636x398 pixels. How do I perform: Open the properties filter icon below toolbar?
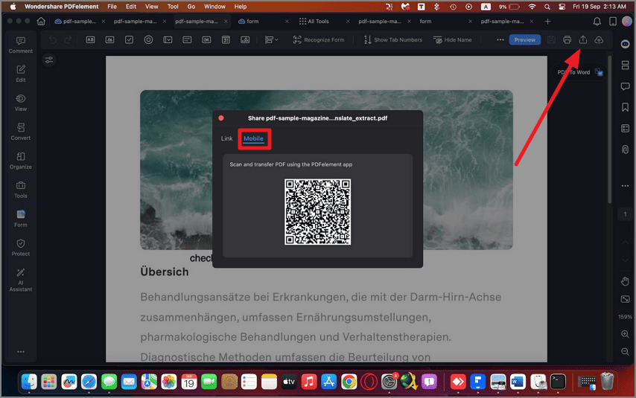click(49, 60)
